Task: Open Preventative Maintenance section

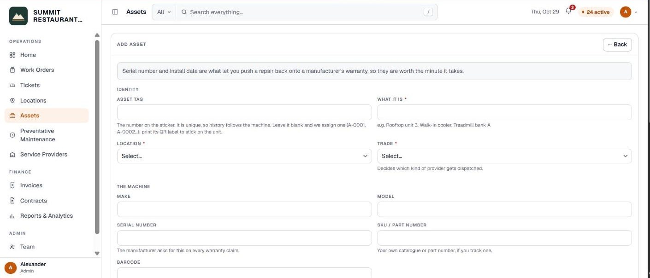Action: tap(47, 135)
